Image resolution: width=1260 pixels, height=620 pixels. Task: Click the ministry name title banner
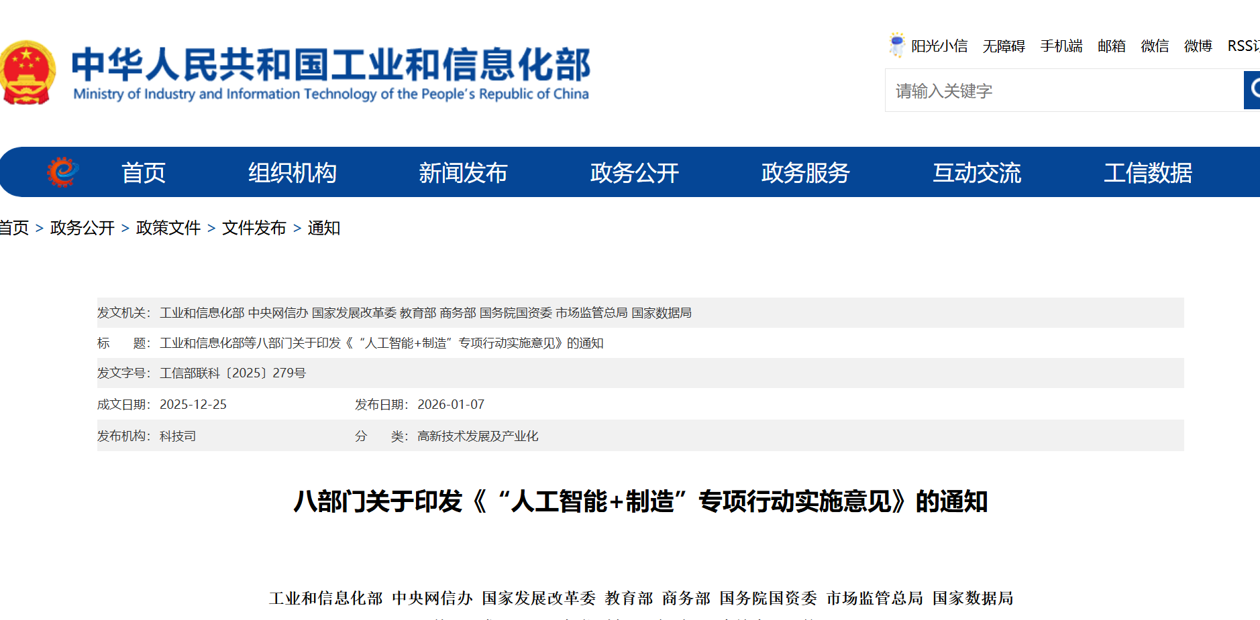(x=331, y=73)
